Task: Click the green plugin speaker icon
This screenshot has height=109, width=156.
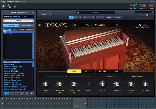Action: click(x=3, y=6)
